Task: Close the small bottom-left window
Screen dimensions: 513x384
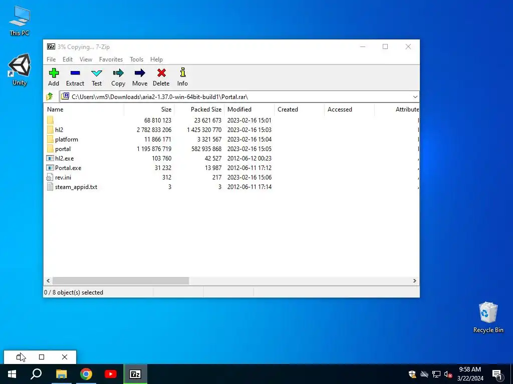Action: click(x=65, y=357)
